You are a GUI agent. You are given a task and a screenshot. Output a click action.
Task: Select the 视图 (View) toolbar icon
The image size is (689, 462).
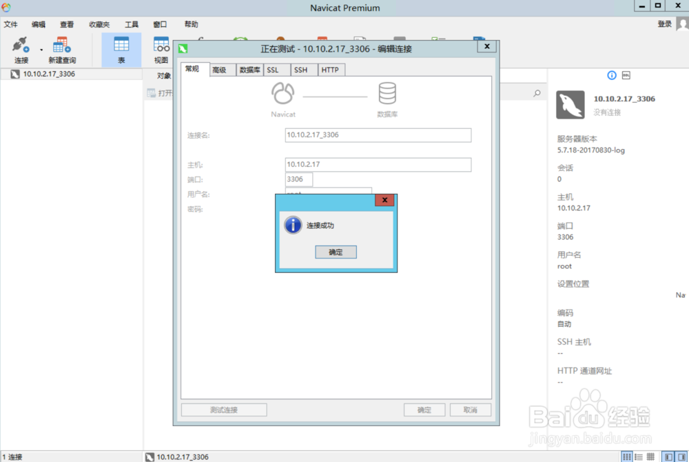[x=161, y=50]
